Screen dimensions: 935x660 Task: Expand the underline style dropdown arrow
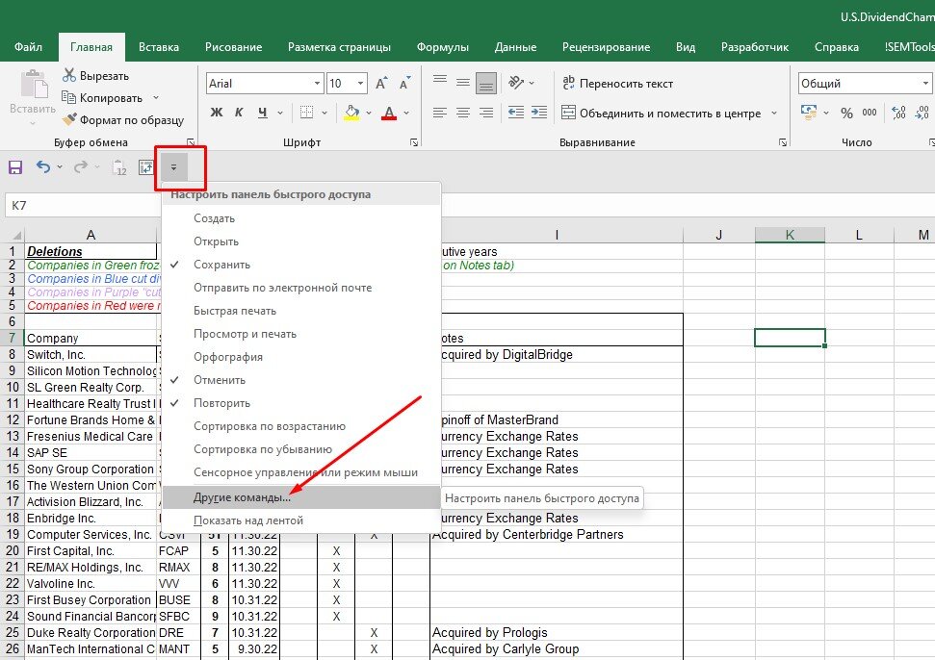pyautogui.click(x=279, y=113)
